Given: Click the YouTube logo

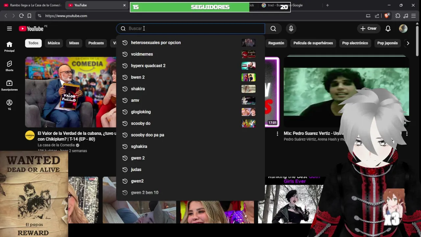Looking at the screenshot, I should click(31, 29).
